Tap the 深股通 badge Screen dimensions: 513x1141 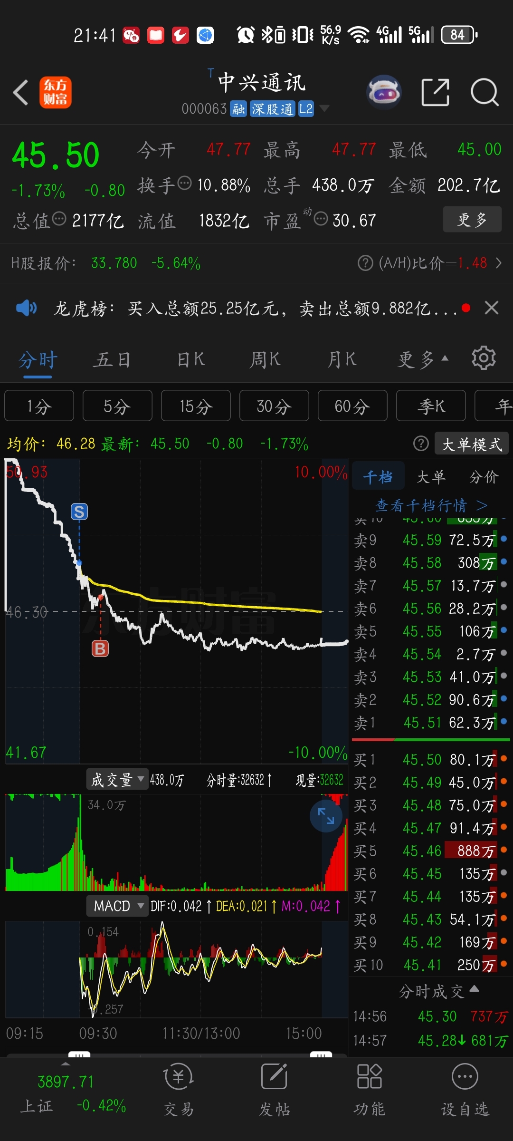click(x=273, y=109)
